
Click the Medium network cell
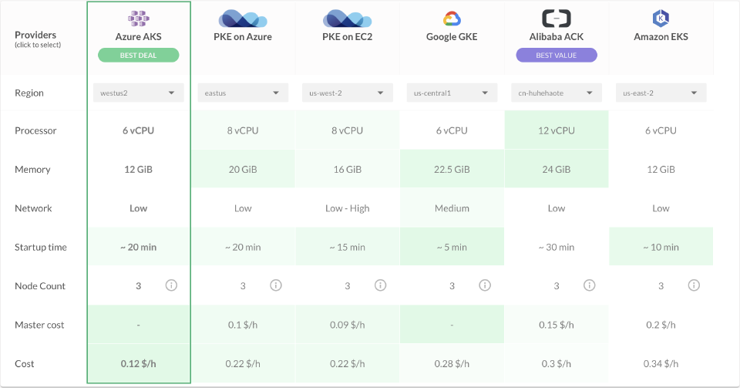452,208
